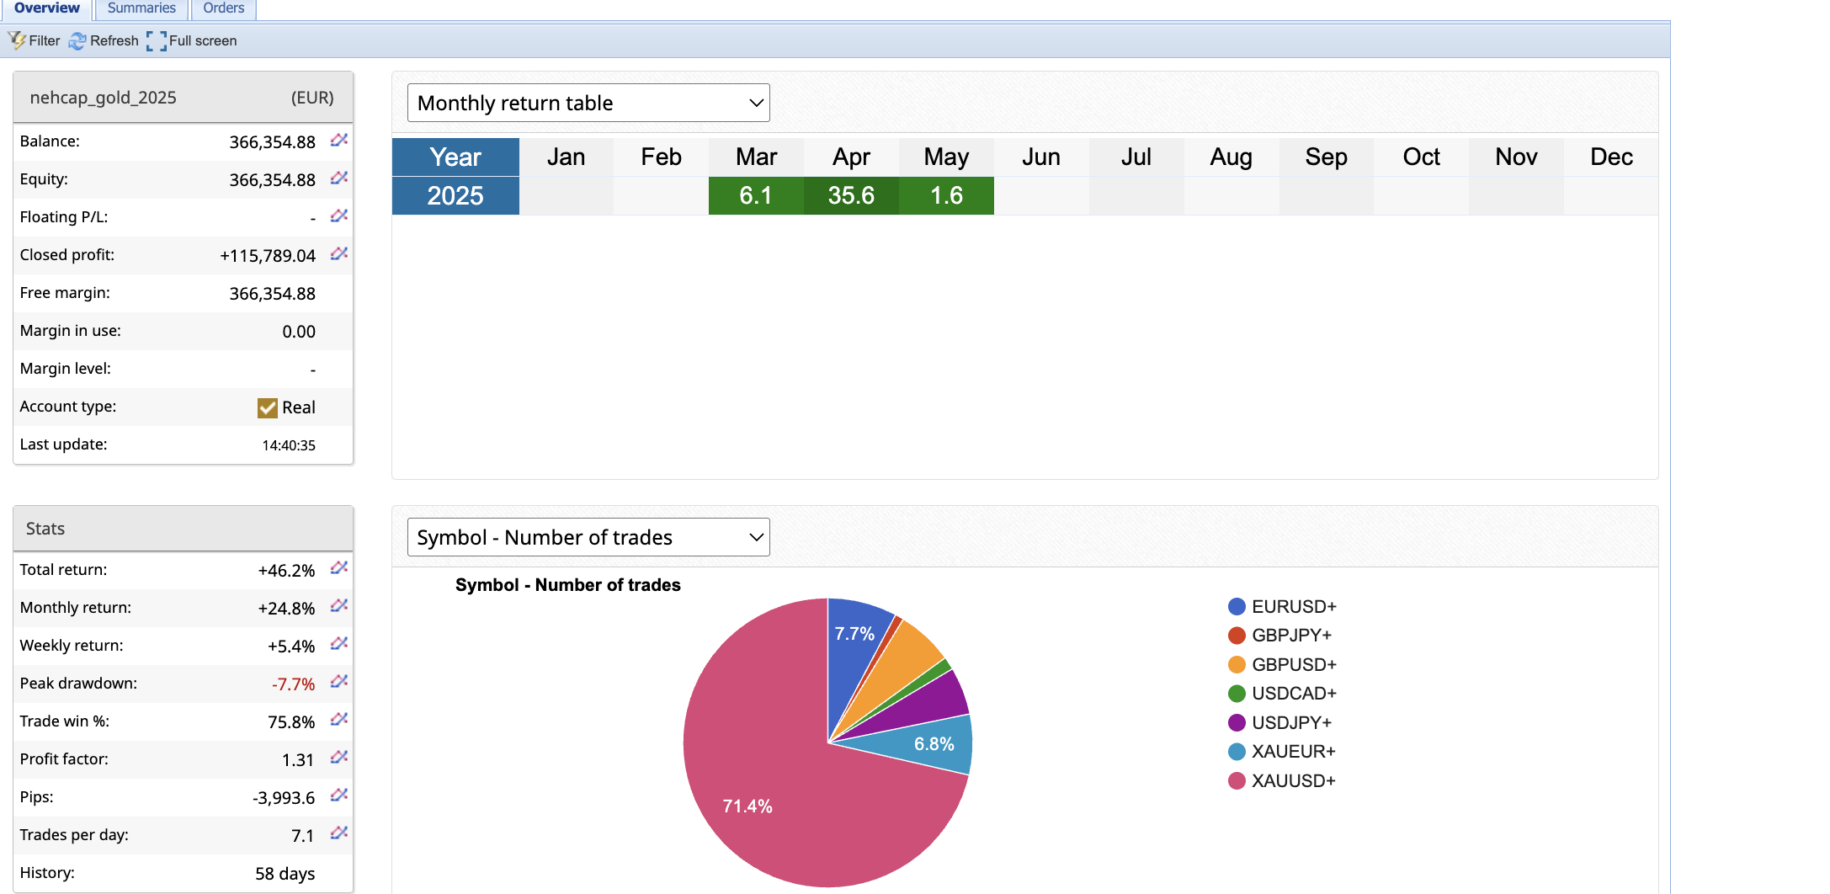Screen dimensions: 1830x894
Task: Switch to the Summaries tab
Action: [141, 8]
